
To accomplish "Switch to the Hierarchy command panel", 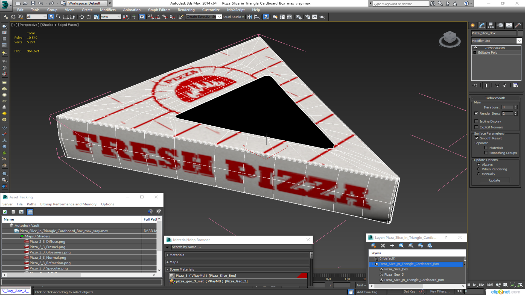I will click(491, 25).
